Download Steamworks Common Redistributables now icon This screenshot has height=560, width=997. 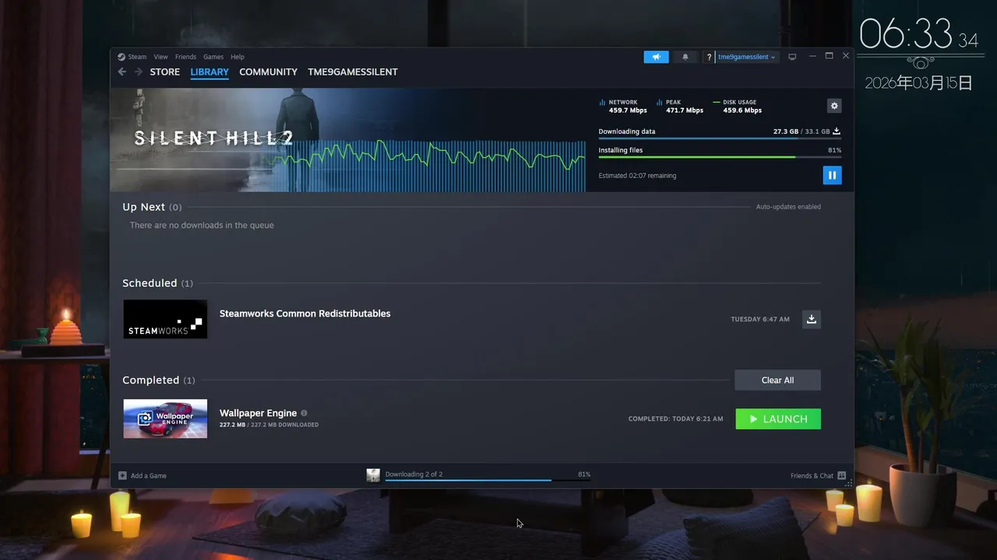812,319
